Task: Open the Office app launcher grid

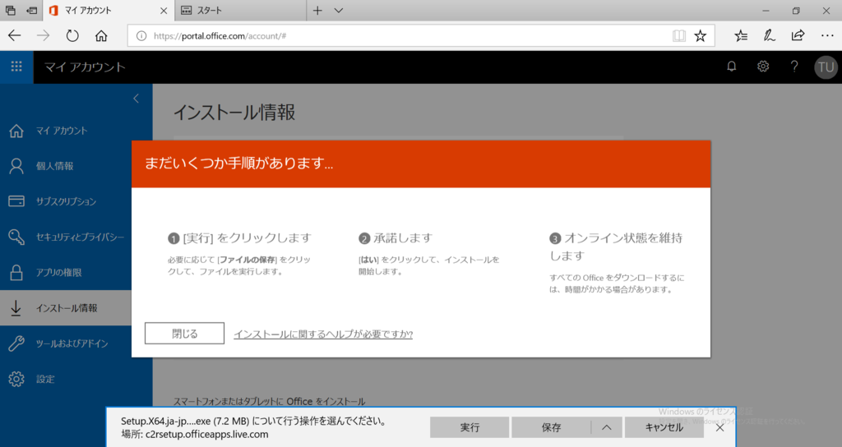Action: (16, 67)
